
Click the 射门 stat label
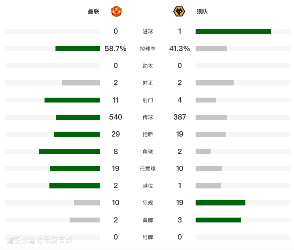[x=148, y=100]
